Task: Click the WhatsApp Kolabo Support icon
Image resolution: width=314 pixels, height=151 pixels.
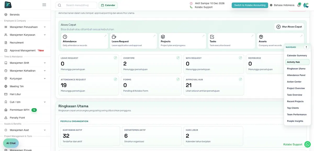Action: point(308,144)
